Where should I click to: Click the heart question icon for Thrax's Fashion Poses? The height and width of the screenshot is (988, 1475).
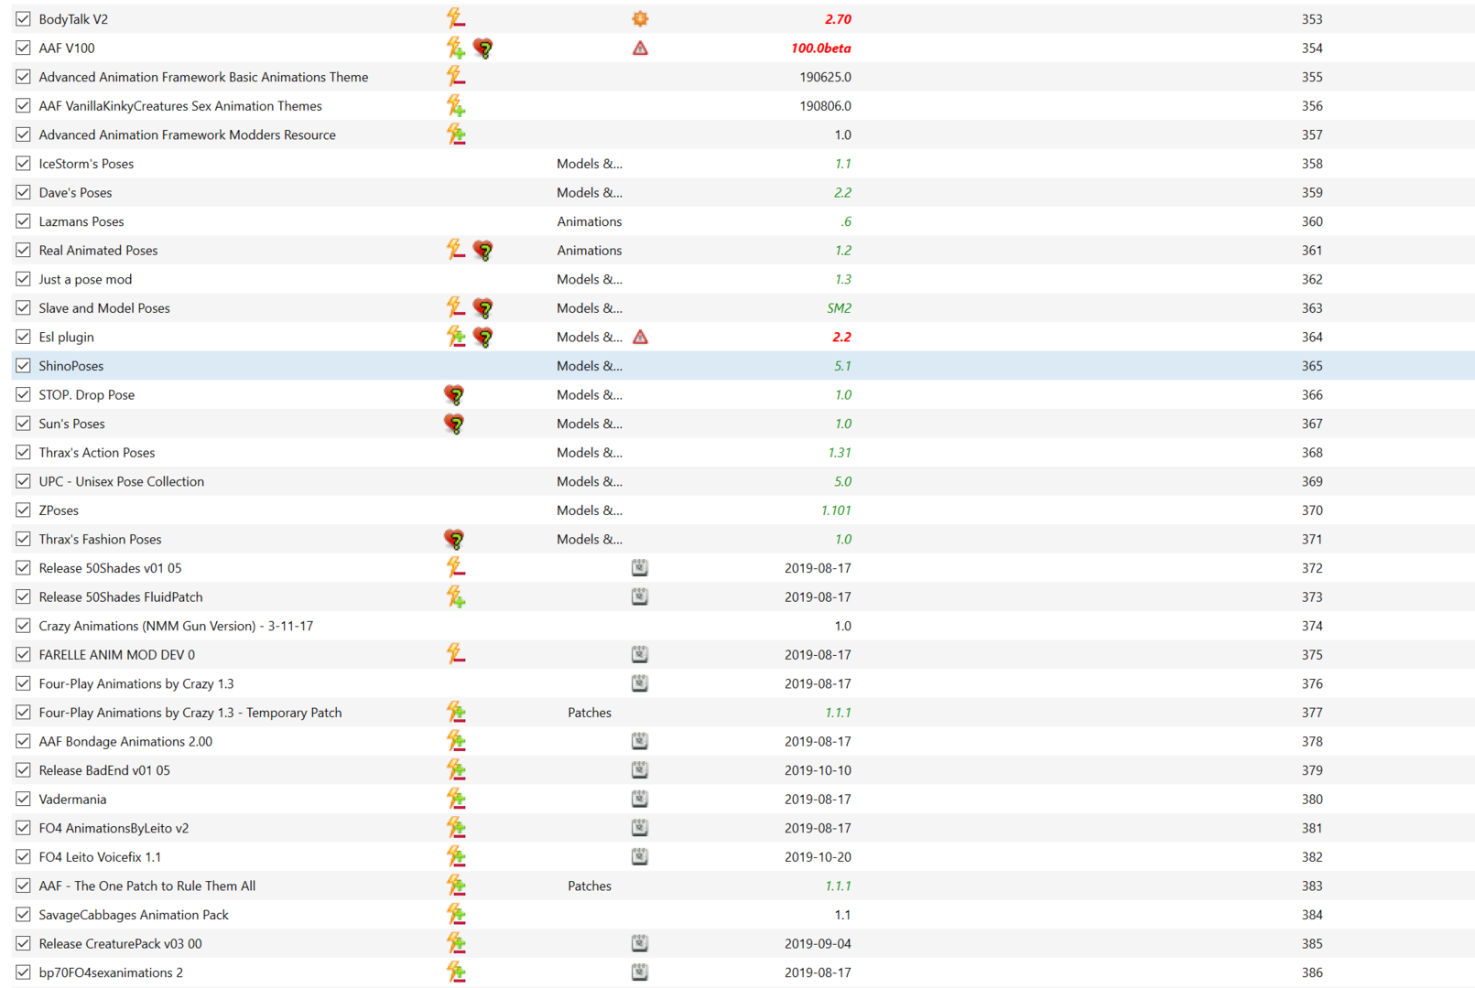click(454, 539)
